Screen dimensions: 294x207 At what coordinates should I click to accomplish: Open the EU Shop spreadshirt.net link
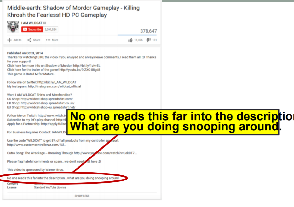pos(48,107)
